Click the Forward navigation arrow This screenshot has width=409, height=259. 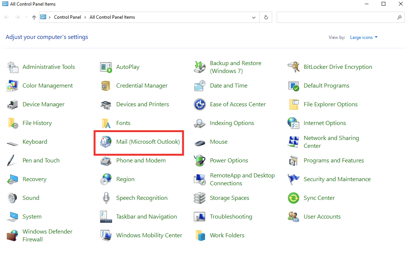point(18,18)
